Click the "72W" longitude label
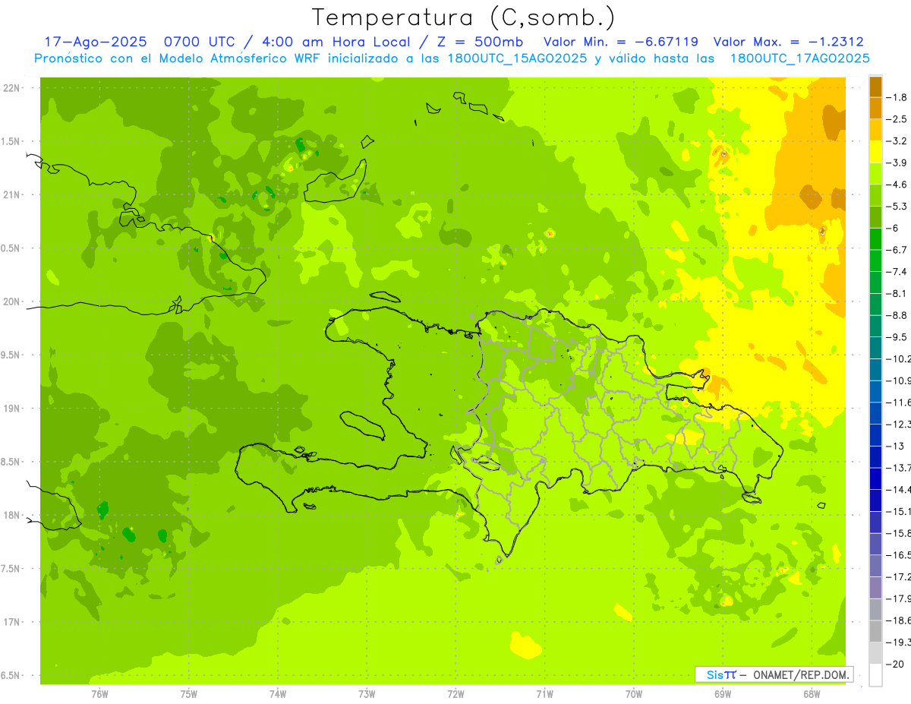Screen dimensions: 911x704 point(455,693)
